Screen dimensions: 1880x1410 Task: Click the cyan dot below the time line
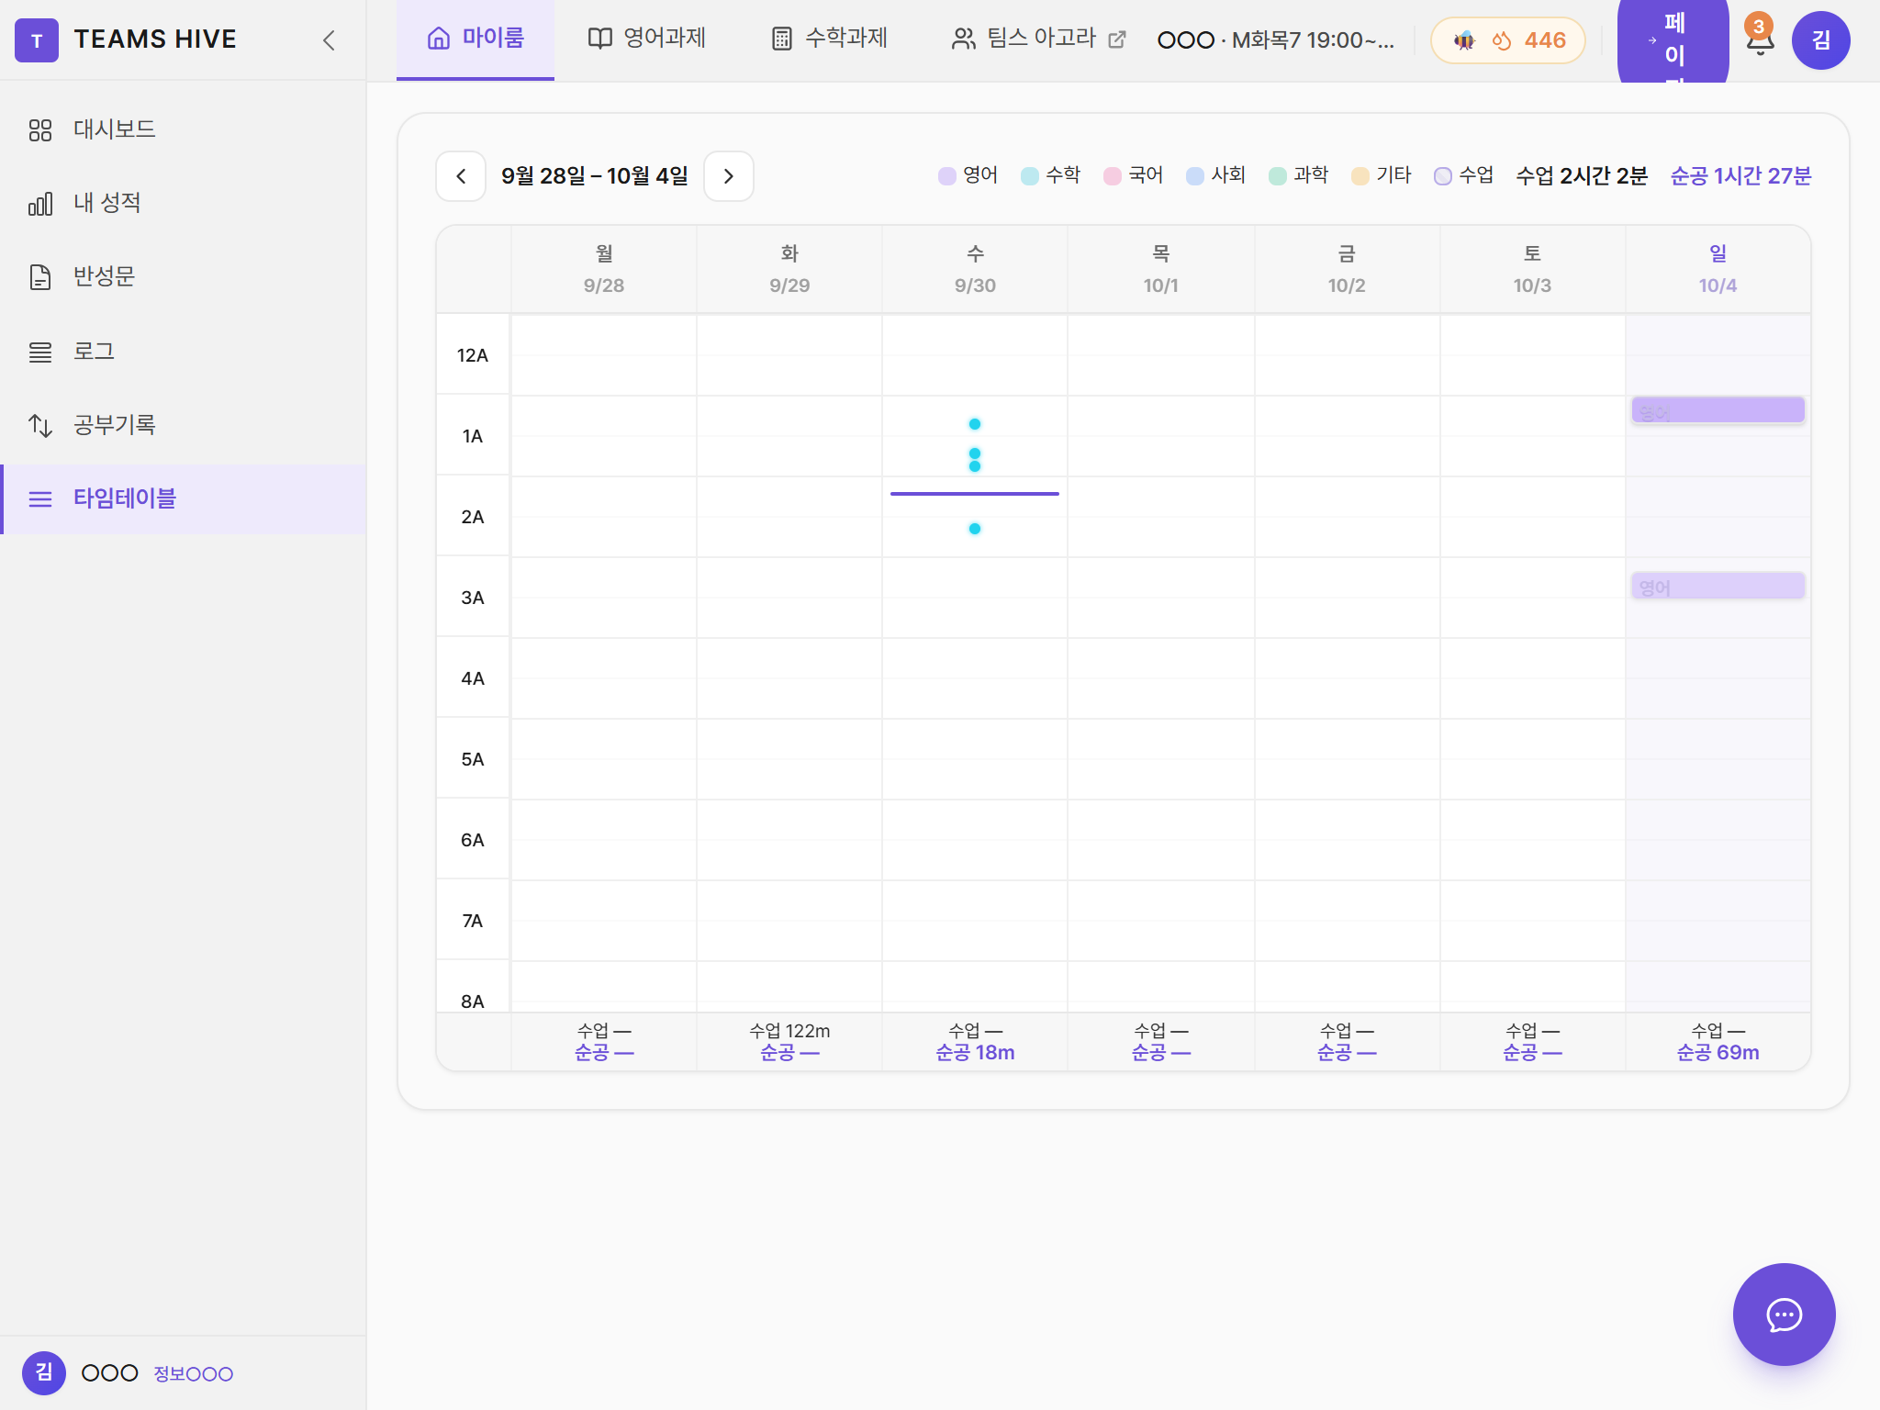tap(975, 529)
